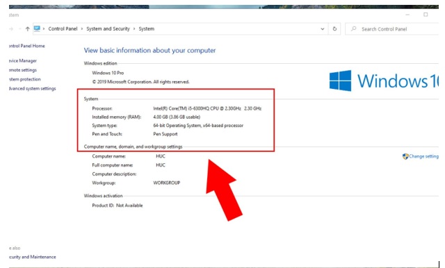The height and width of the screenshot is (268, 445).
Task: Expand the chevron after System and Security
Action: click(x=134, y=29)
